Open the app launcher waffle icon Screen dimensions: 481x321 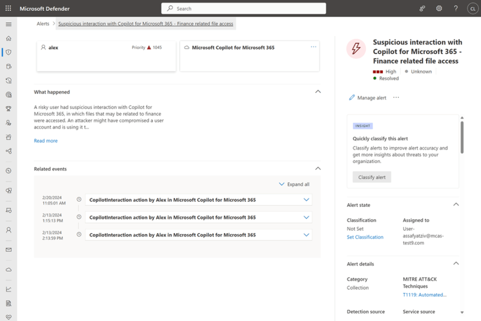pyautogui.click(x=8, y=8)
